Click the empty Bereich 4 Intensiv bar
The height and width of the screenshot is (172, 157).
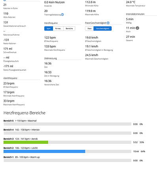(x=68, y=133)
